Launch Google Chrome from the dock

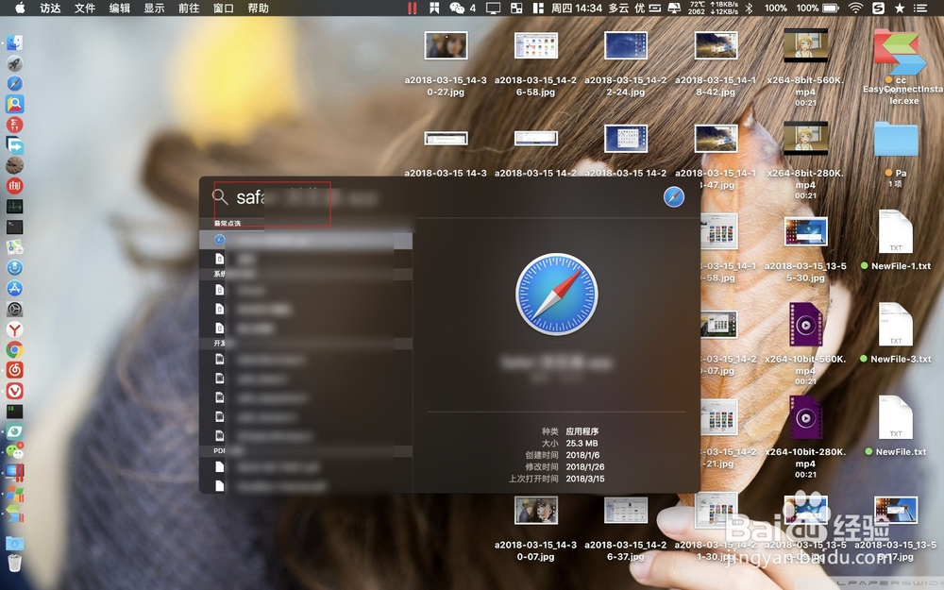pos(14,350)
